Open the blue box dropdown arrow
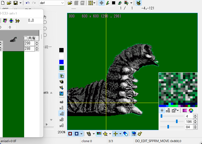Screen dimensions: 202x144 tap(82, 134)
